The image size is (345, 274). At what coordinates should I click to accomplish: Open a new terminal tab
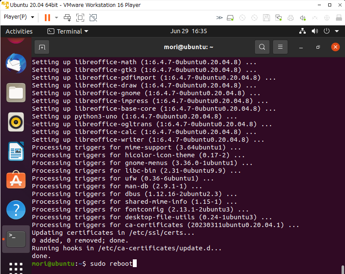tap(42, 47)
